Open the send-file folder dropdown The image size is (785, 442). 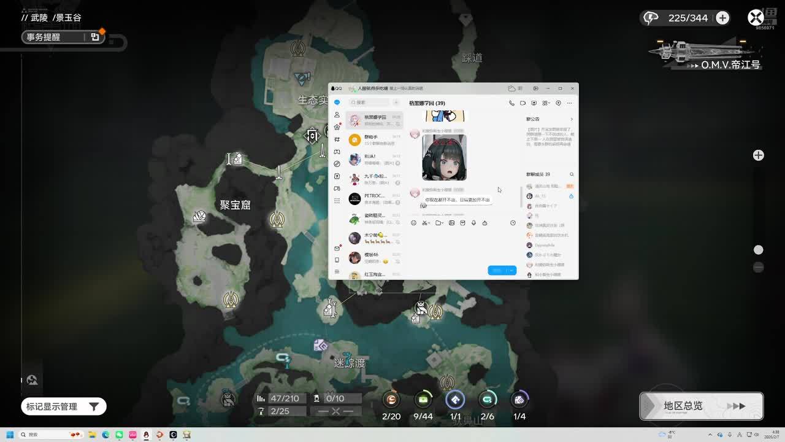click(440, 223)
